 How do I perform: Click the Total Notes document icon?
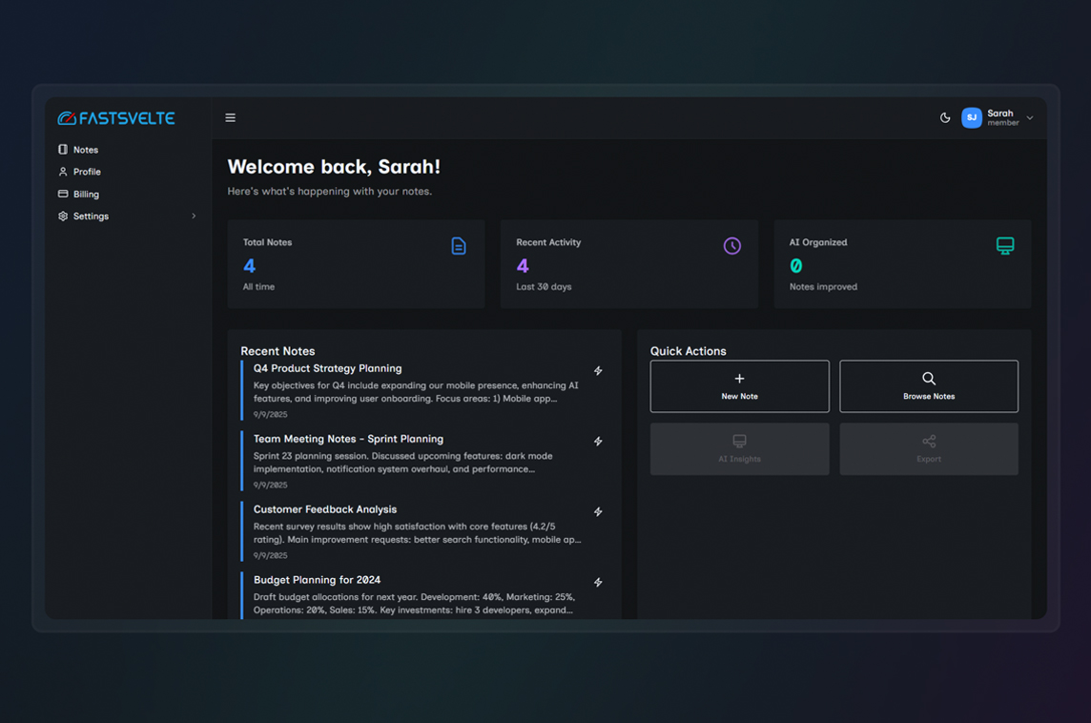tap(459, 246)
